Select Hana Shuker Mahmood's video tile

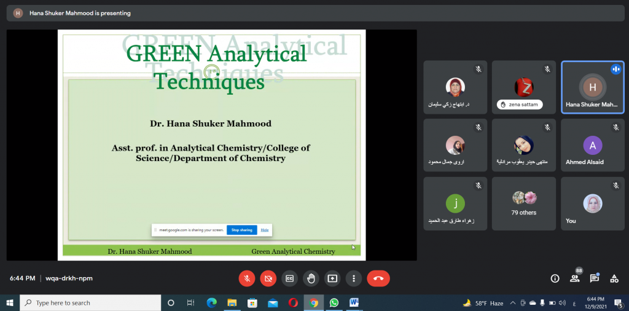click(x=592, y=87)
